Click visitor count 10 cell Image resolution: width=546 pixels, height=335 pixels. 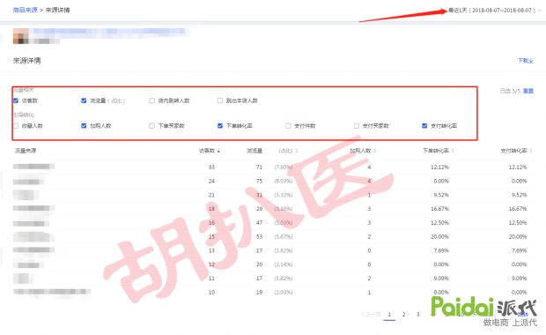211,293
